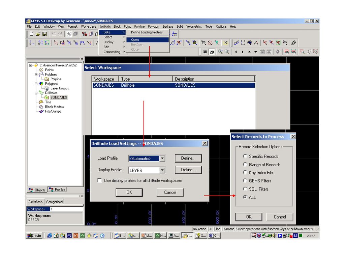The width and height of the screenshot is (345, 259).
Task: Click OK in Select Records to Process
Action: point(249,217)
